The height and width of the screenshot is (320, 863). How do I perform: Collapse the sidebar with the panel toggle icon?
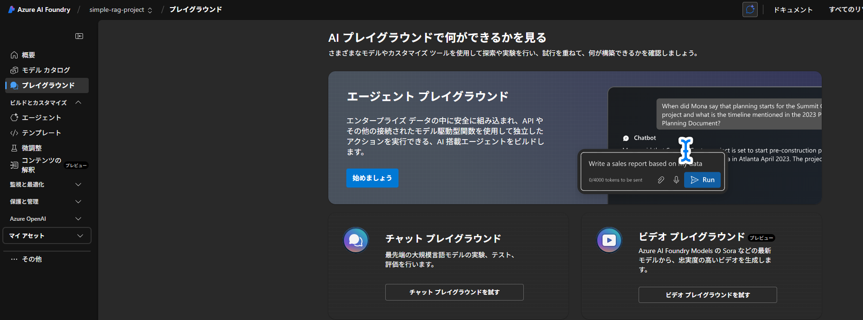pos(79,36)
